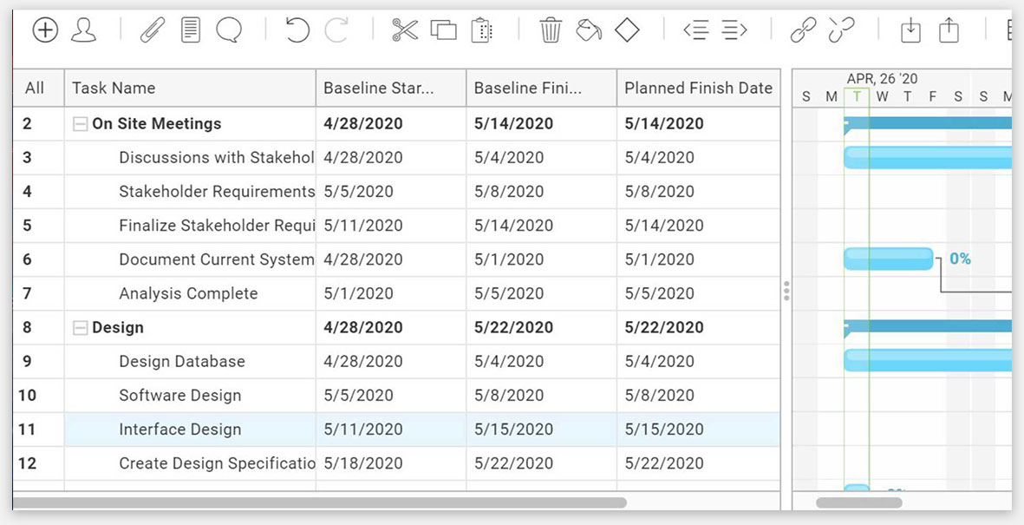Click the import download icon
The height and width of the screenshot is (525, 1024).
910,30
